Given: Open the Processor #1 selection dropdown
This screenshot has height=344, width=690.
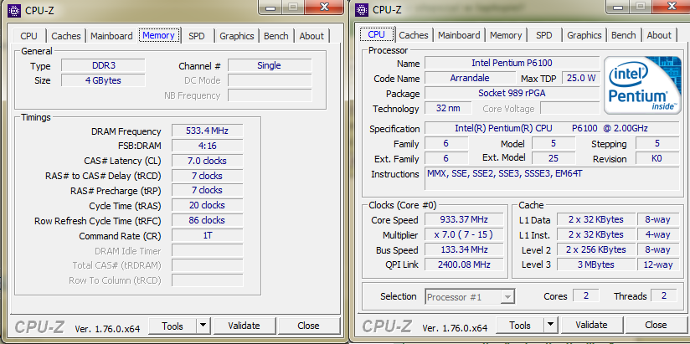Looking at the screenshot, I should tap(470, 297).
